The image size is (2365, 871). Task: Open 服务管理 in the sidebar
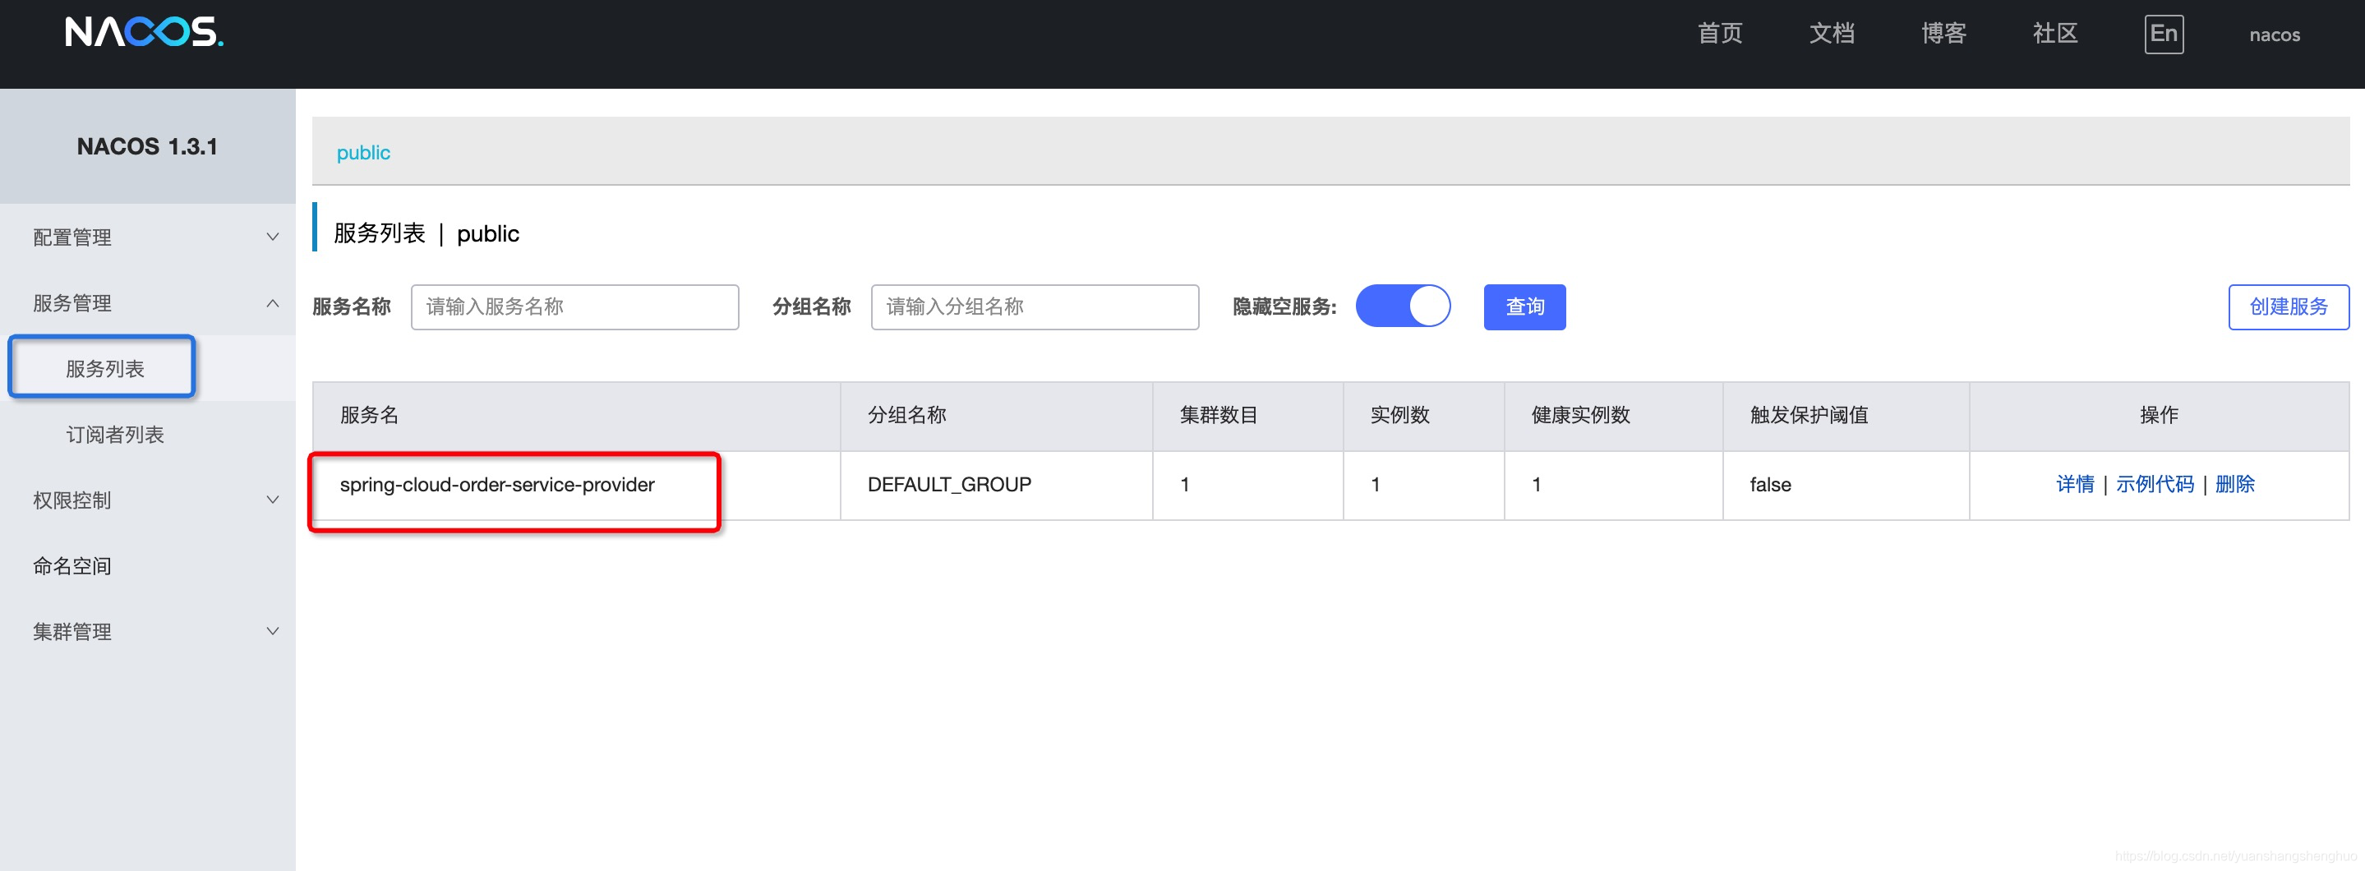coord(71,303)
